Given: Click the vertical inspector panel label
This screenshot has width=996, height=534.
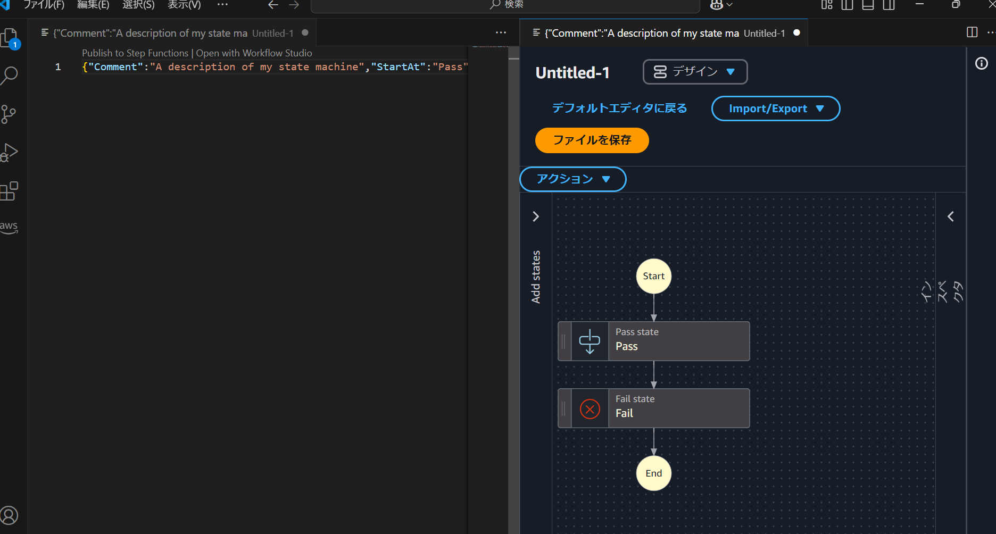Looking at the screenshot, I should (942, 291).
